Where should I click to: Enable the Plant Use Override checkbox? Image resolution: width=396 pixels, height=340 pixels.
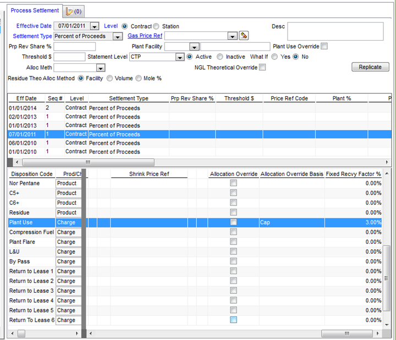tap(324, 47)
